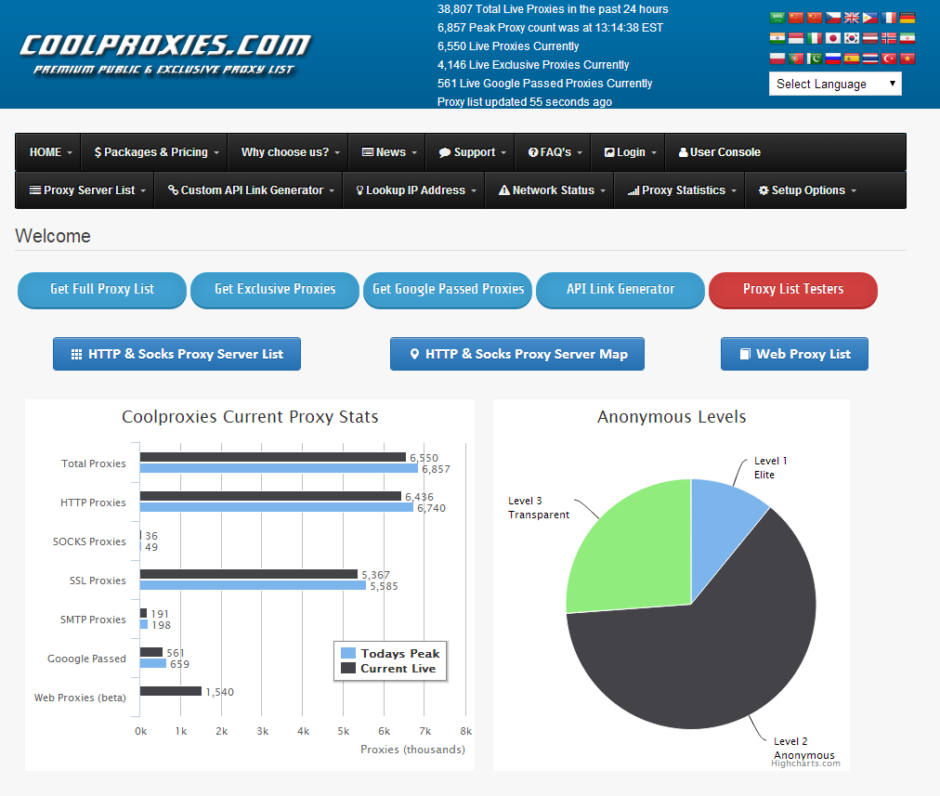Expand the HOME menu caret
This screenshot has height=796, width=940.
tap(70, 153)
